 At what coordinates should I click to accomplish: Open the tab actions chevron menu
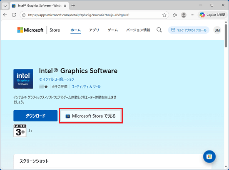5,6
